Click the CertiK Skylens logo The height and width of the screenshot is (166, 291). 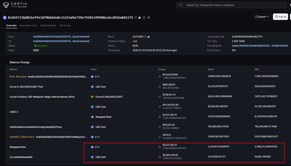pyautogui.click(x=15, y=5)
